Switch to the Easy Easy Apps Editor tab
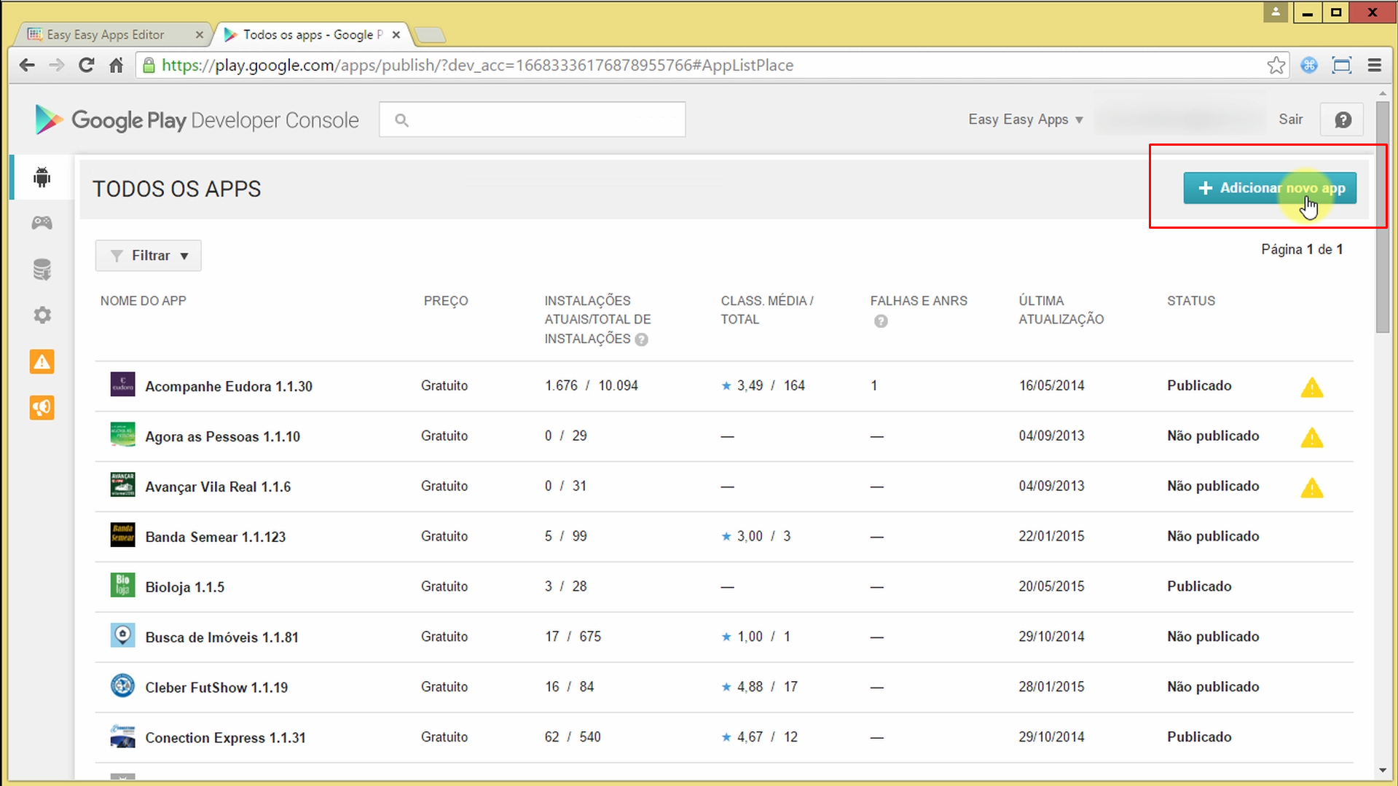 106,35
